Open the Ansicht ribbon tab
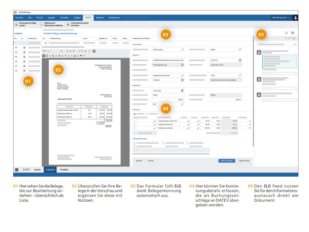 tap(40, 18)
